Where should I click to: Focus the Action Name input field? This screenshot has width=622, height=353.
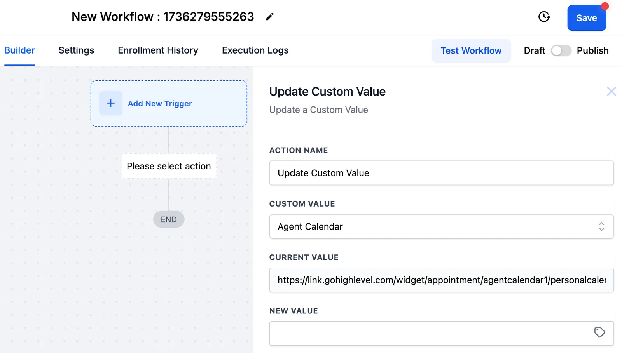441,173
